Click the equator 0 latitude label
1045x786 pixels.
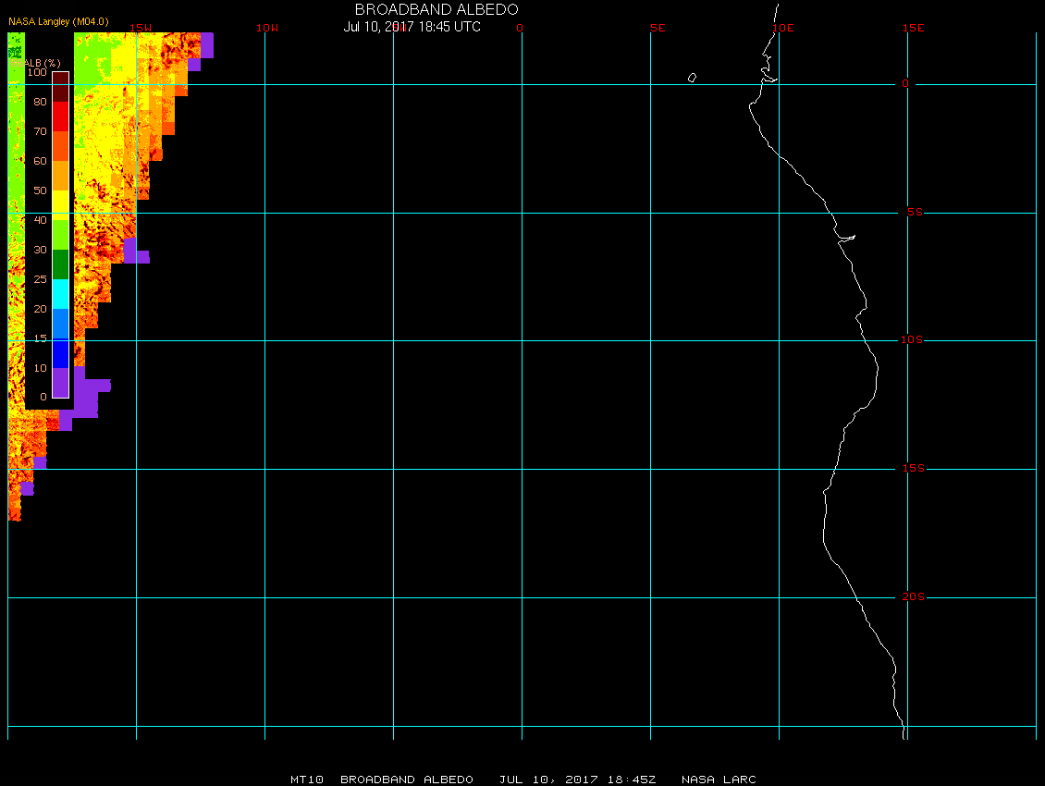click(x=905, y=83)
